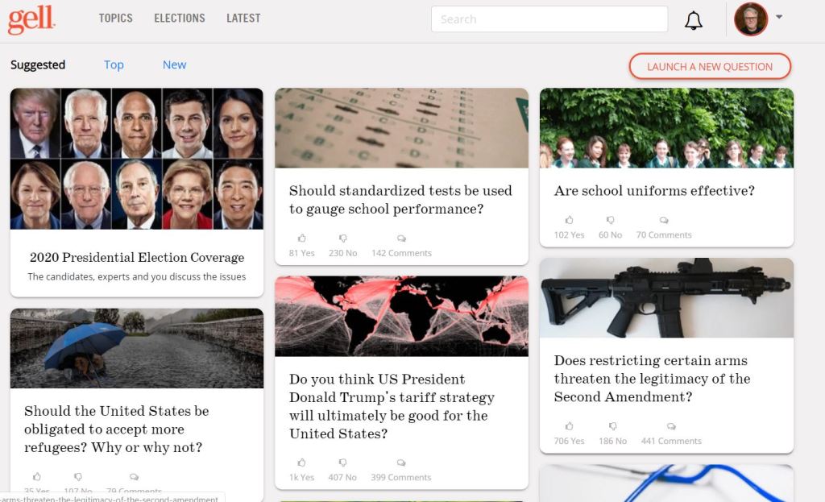Go to the Latest page
Viewport: 825px width, 502px height.
click(x=243, y=18)
